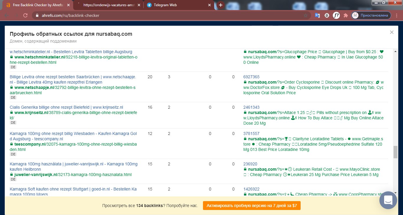
Task: Close the Telegram Web tab
Action: tap(210, 5)
